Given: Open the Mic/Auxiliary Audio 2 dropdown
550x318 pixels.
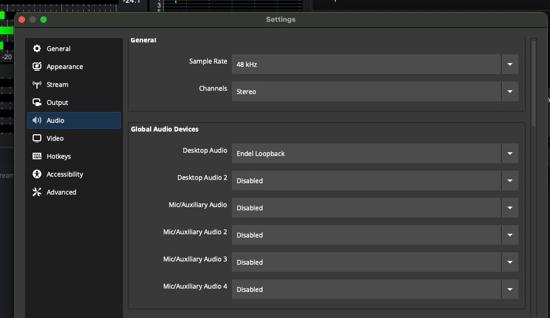Looking at the screenshot, I should point(375,235).
